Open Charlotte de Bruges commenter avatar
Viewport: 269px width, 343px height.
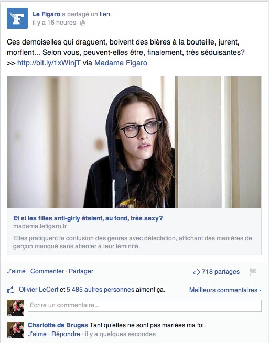15,330
